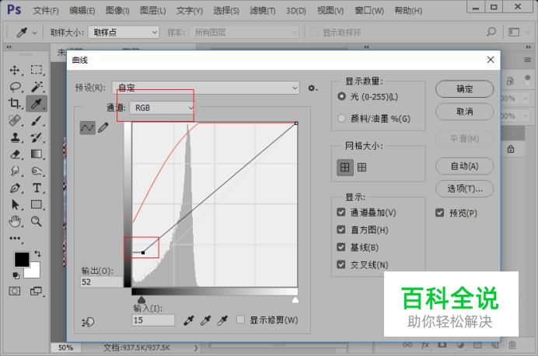Select the Pigment/Ink % radio option
The height and width of the screenshot is (356, 538).
pyautogui.click(x=341, y=119)
